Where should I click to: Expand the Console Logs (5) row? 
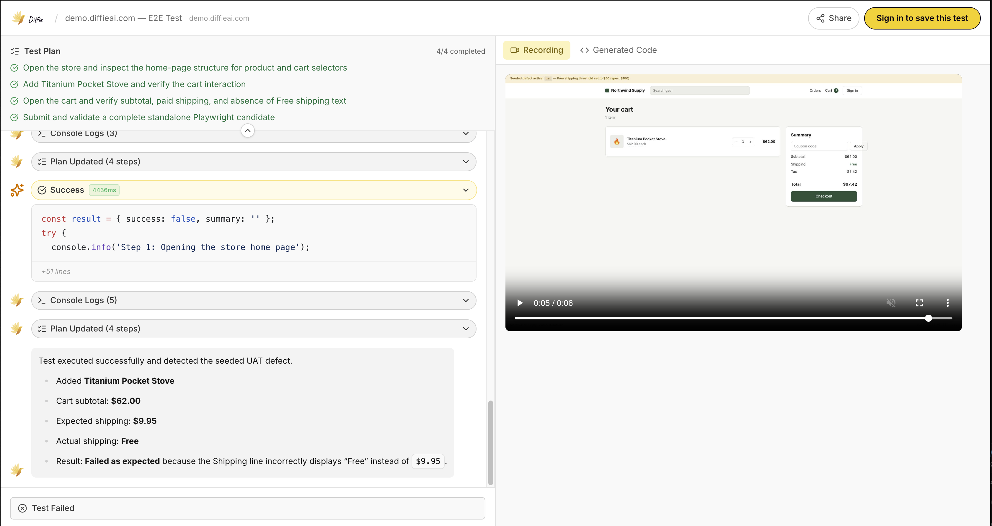click(x=254, y=300)
